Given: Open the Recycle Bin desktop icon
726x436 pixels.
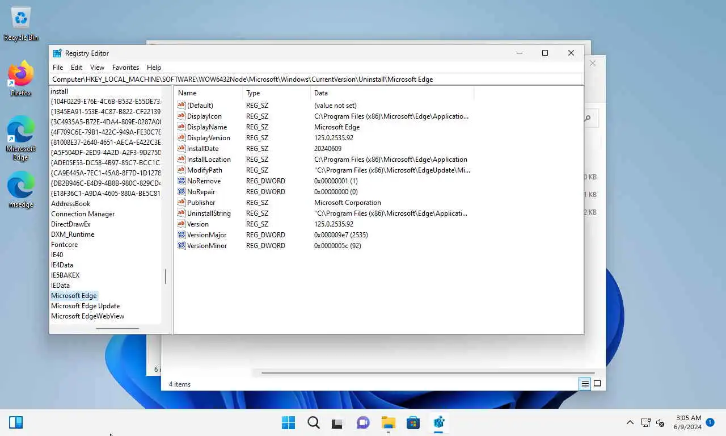Looking at the screenshot, I should [x=21, y=24].
